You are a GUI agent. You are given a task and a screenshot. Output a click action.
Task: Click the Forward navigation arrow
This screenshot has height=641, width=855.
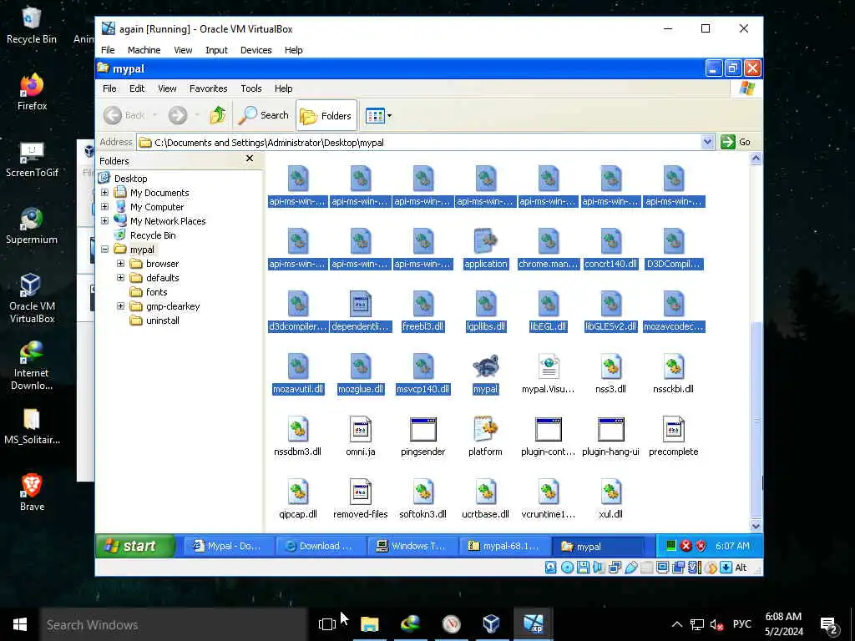178,115
